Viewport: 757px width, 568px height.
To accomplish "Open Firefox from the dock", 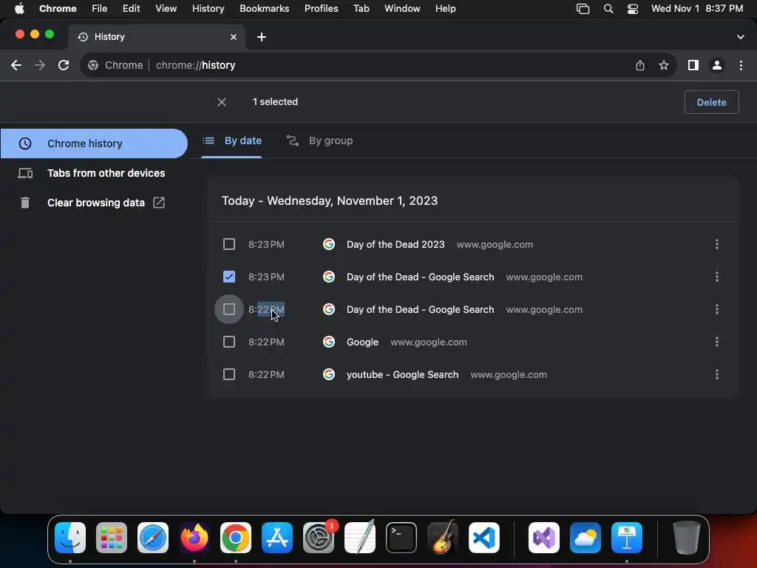I will [194, 538].
